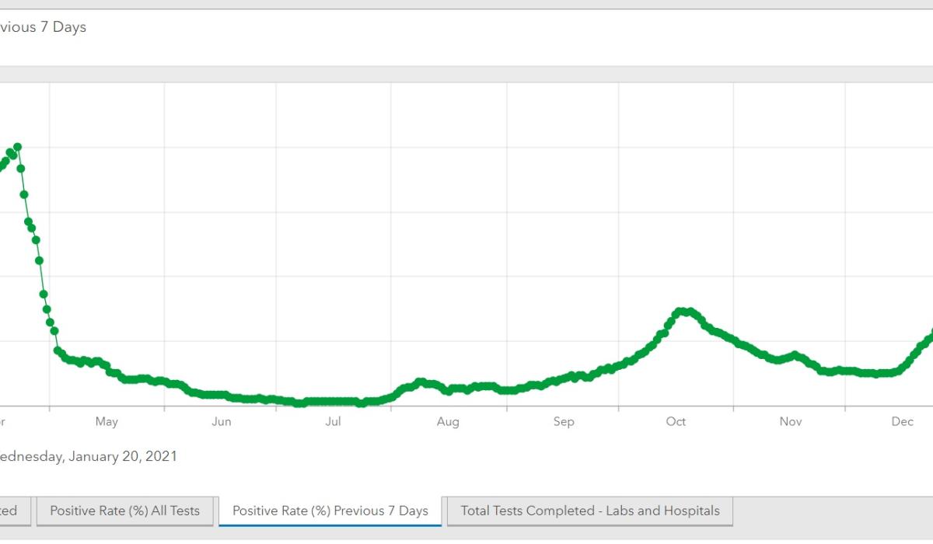Switch to Positive Rate (%) All Tests tab
This screenshot has height=544, width=933.
(x=124, y=511)
